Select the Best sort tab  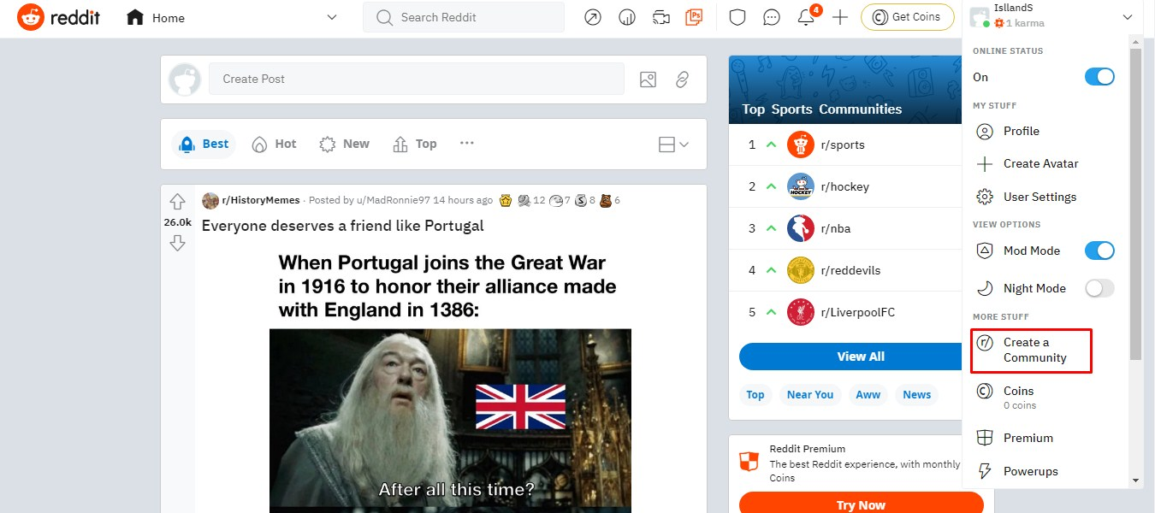point(204,144)
